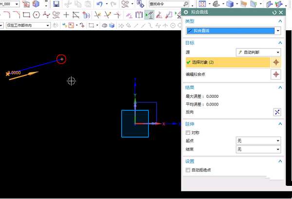Click the select object crosshair icon
Screen dimensions: 292x199
pos(277,62)
